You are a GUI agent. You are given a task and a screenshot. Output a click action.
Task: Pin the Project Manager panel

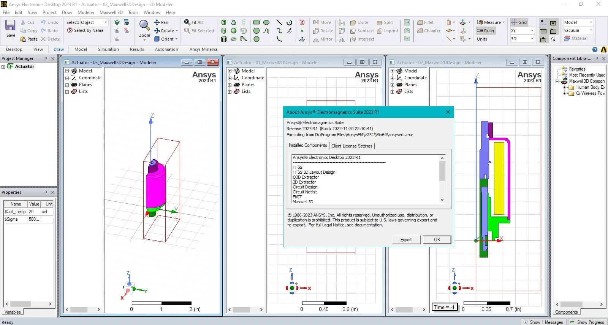(46, 58)
